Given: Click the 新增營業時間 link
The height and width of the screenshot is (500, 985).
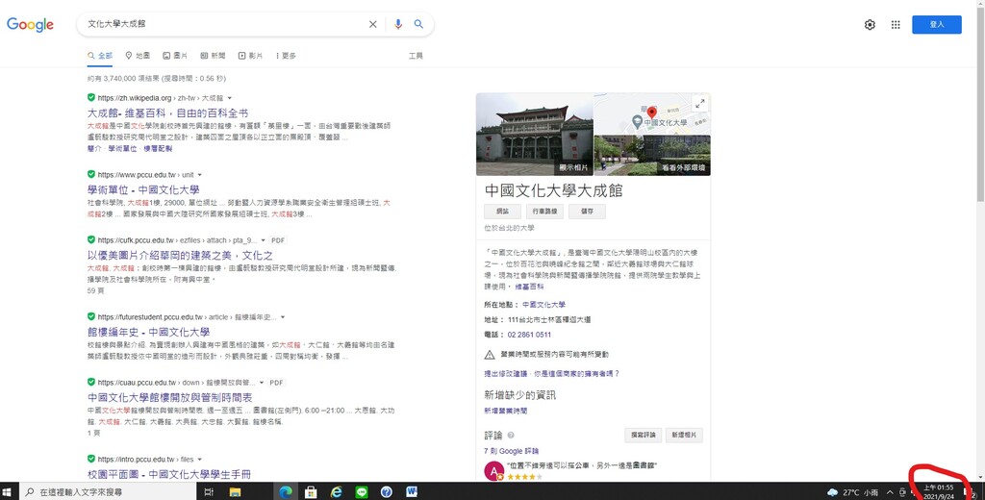Looking at the screenshot, I should click(506, 411).
